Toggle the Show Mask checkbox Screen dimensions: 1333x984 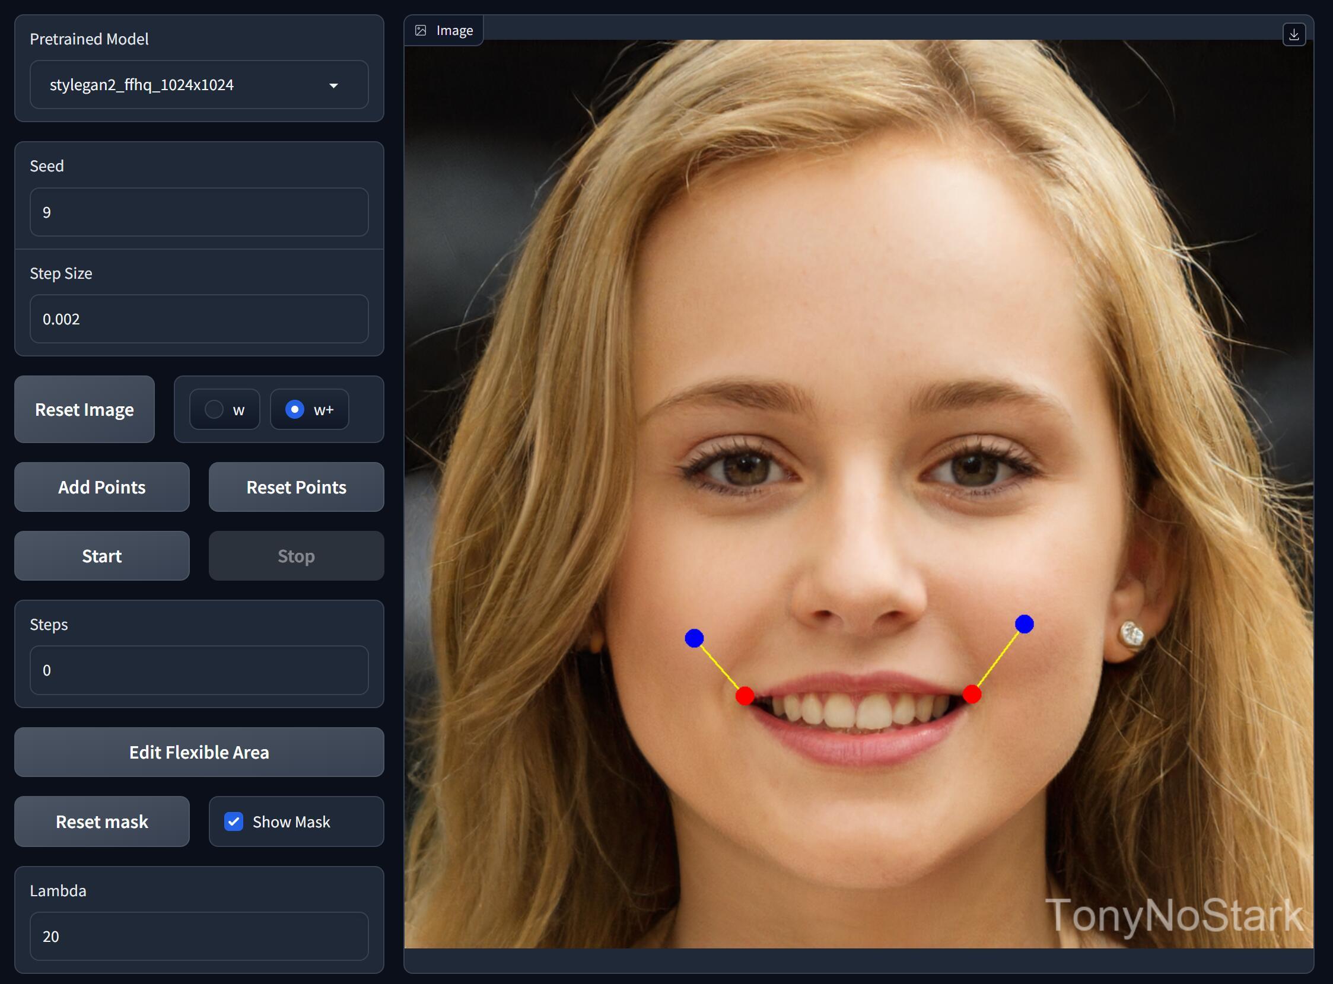[x=234, y=821]
